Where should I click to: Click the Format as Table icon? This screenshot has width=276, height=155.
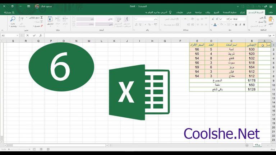[118, 19]
